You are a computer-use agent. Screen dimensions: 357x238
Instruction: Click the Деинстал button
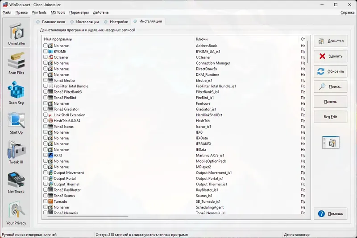(x=331, y=41)
